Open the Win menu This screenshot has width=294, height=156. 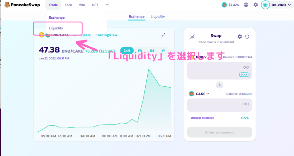point(82,5)
